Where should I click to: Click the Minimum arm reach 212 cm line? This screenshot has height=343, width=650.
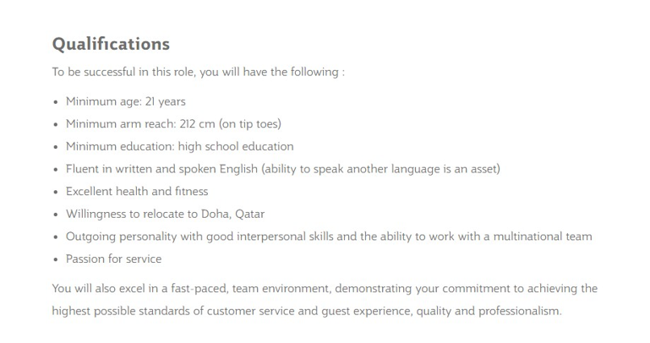click(173, 124)
